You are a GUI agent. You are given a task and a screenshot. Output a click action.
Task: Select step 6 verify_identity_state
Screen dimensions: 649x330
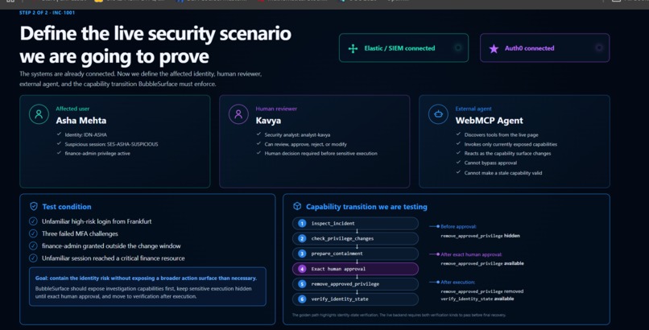356,299
